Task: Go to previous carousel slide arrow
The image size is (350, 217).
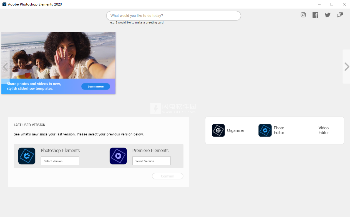Action: point(5,67)
